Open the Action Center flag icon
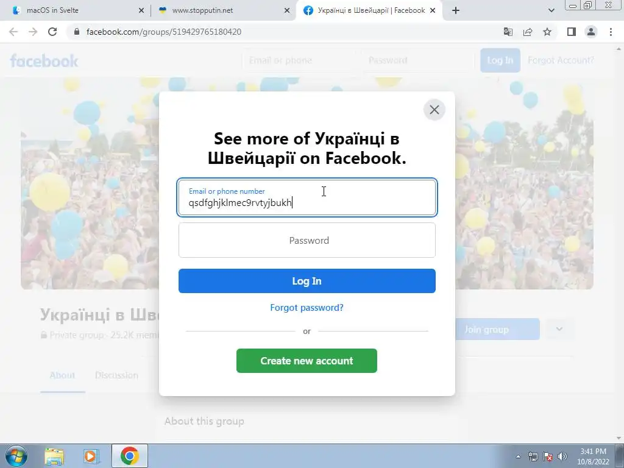Image resolution: width=624 pixels, height=468 pixels. [x=548, y=457]
